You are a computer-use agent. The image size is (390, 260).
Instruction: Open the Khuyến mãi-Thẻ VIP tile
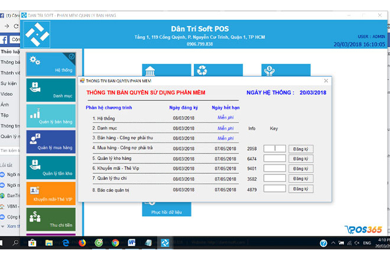[51, 194]
